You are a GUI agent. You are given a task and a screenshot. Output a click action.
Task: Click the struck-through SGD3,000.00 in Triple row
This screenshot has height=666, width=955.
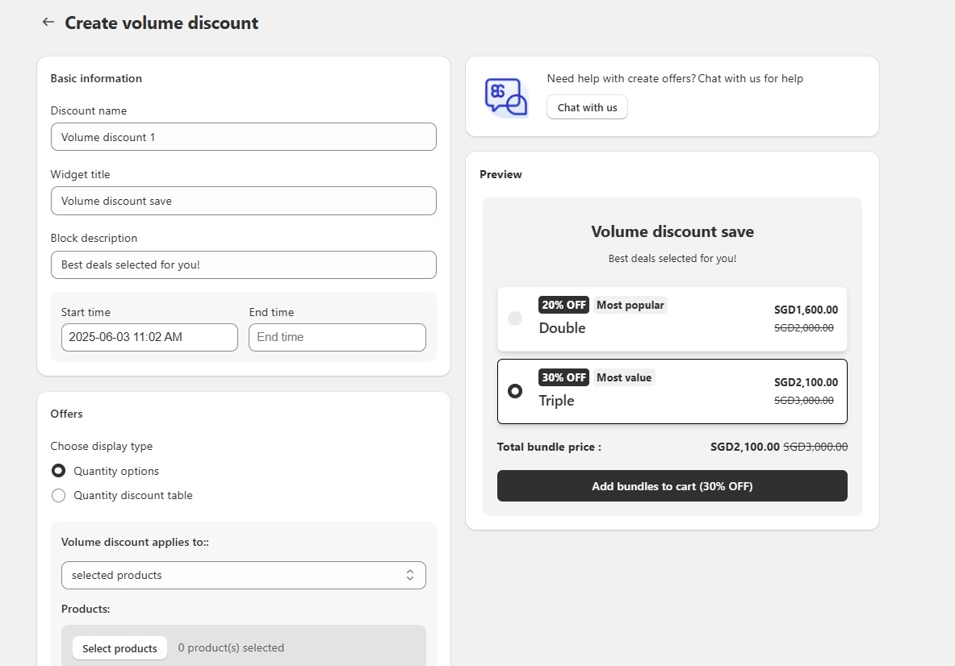(x=804, y=401)
